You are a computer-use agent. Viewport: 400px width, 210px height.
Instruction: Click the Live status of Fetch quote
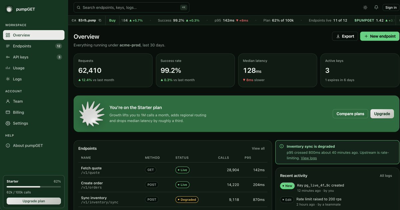point(182,170)
